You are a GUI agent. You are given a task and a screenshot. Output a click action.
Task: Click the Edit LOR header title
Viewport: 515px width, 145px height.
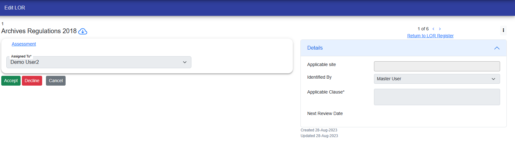(15, 8)
